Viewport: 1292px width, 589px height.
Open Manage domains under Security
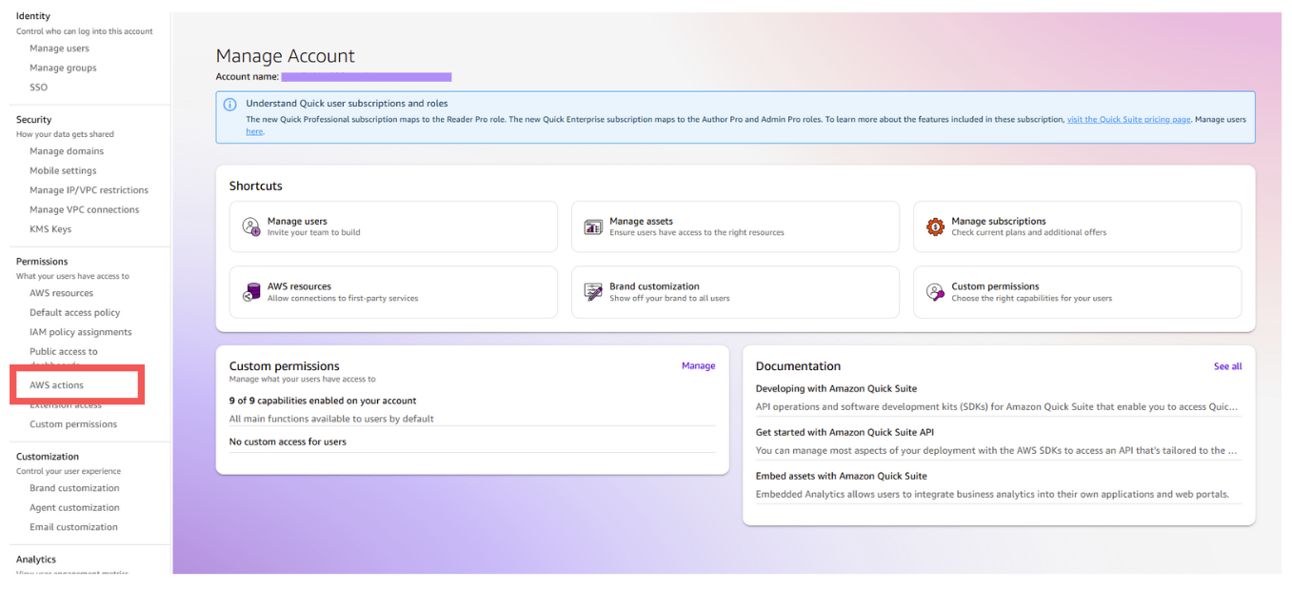point(67,151)
